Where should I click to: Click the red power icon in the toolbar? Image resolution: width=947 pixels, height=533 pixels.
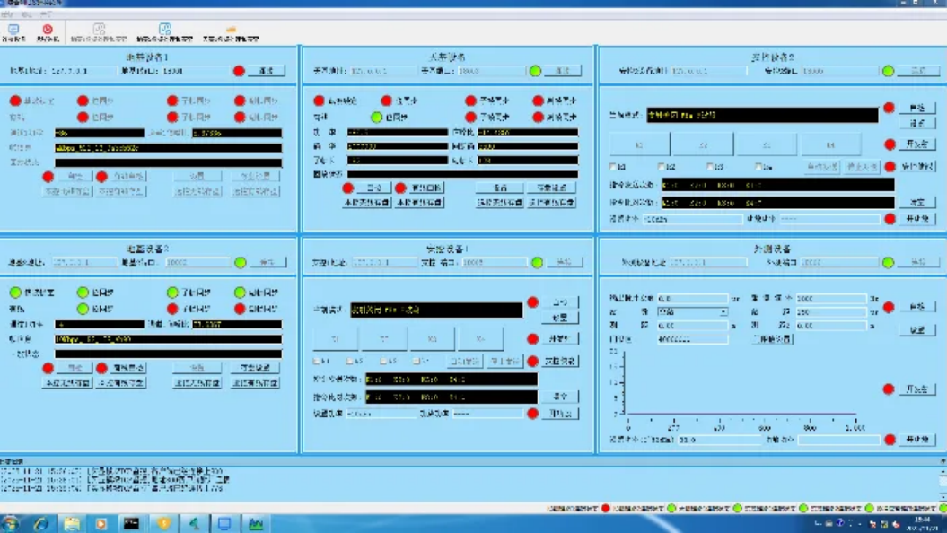pyautogui.click(x=48, y=30)
